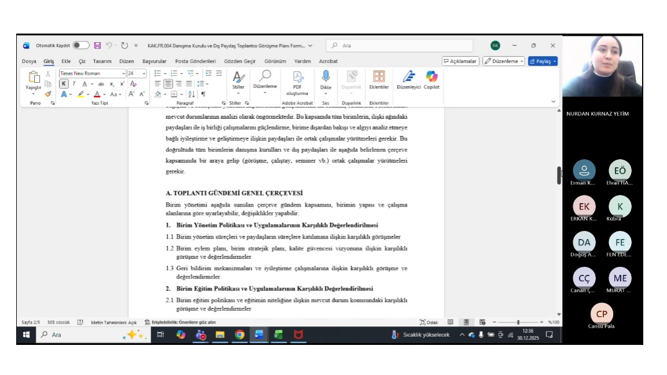Show paragraph marks with the pilcrow icon
Viewport: 667px width, 375px height.
click(203, 94)
